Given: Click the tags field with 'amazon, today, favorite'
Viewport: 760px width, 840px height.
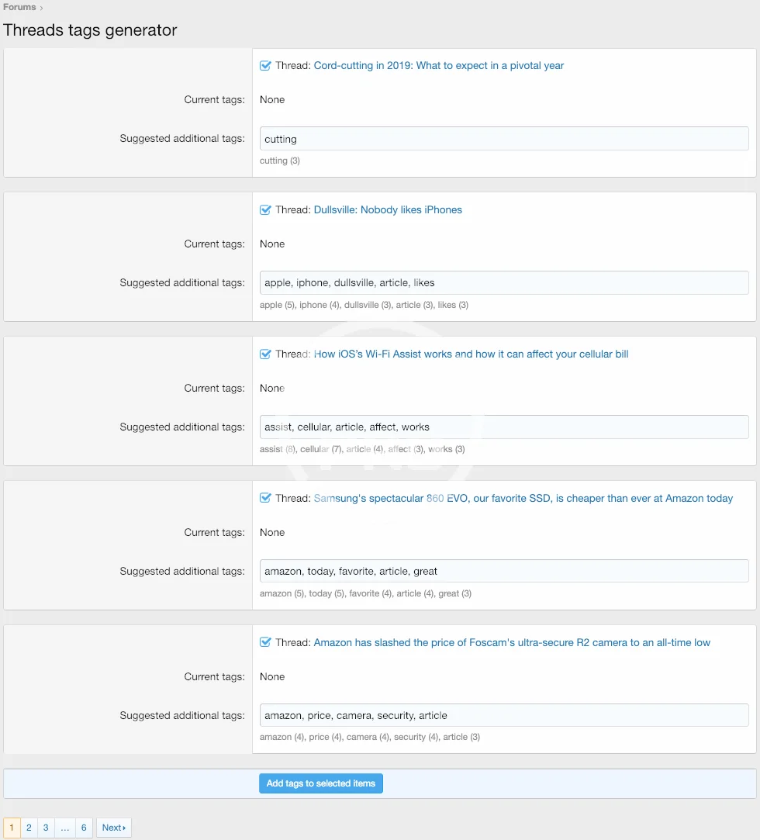Looking at the screenshot, I should (504, 572).
